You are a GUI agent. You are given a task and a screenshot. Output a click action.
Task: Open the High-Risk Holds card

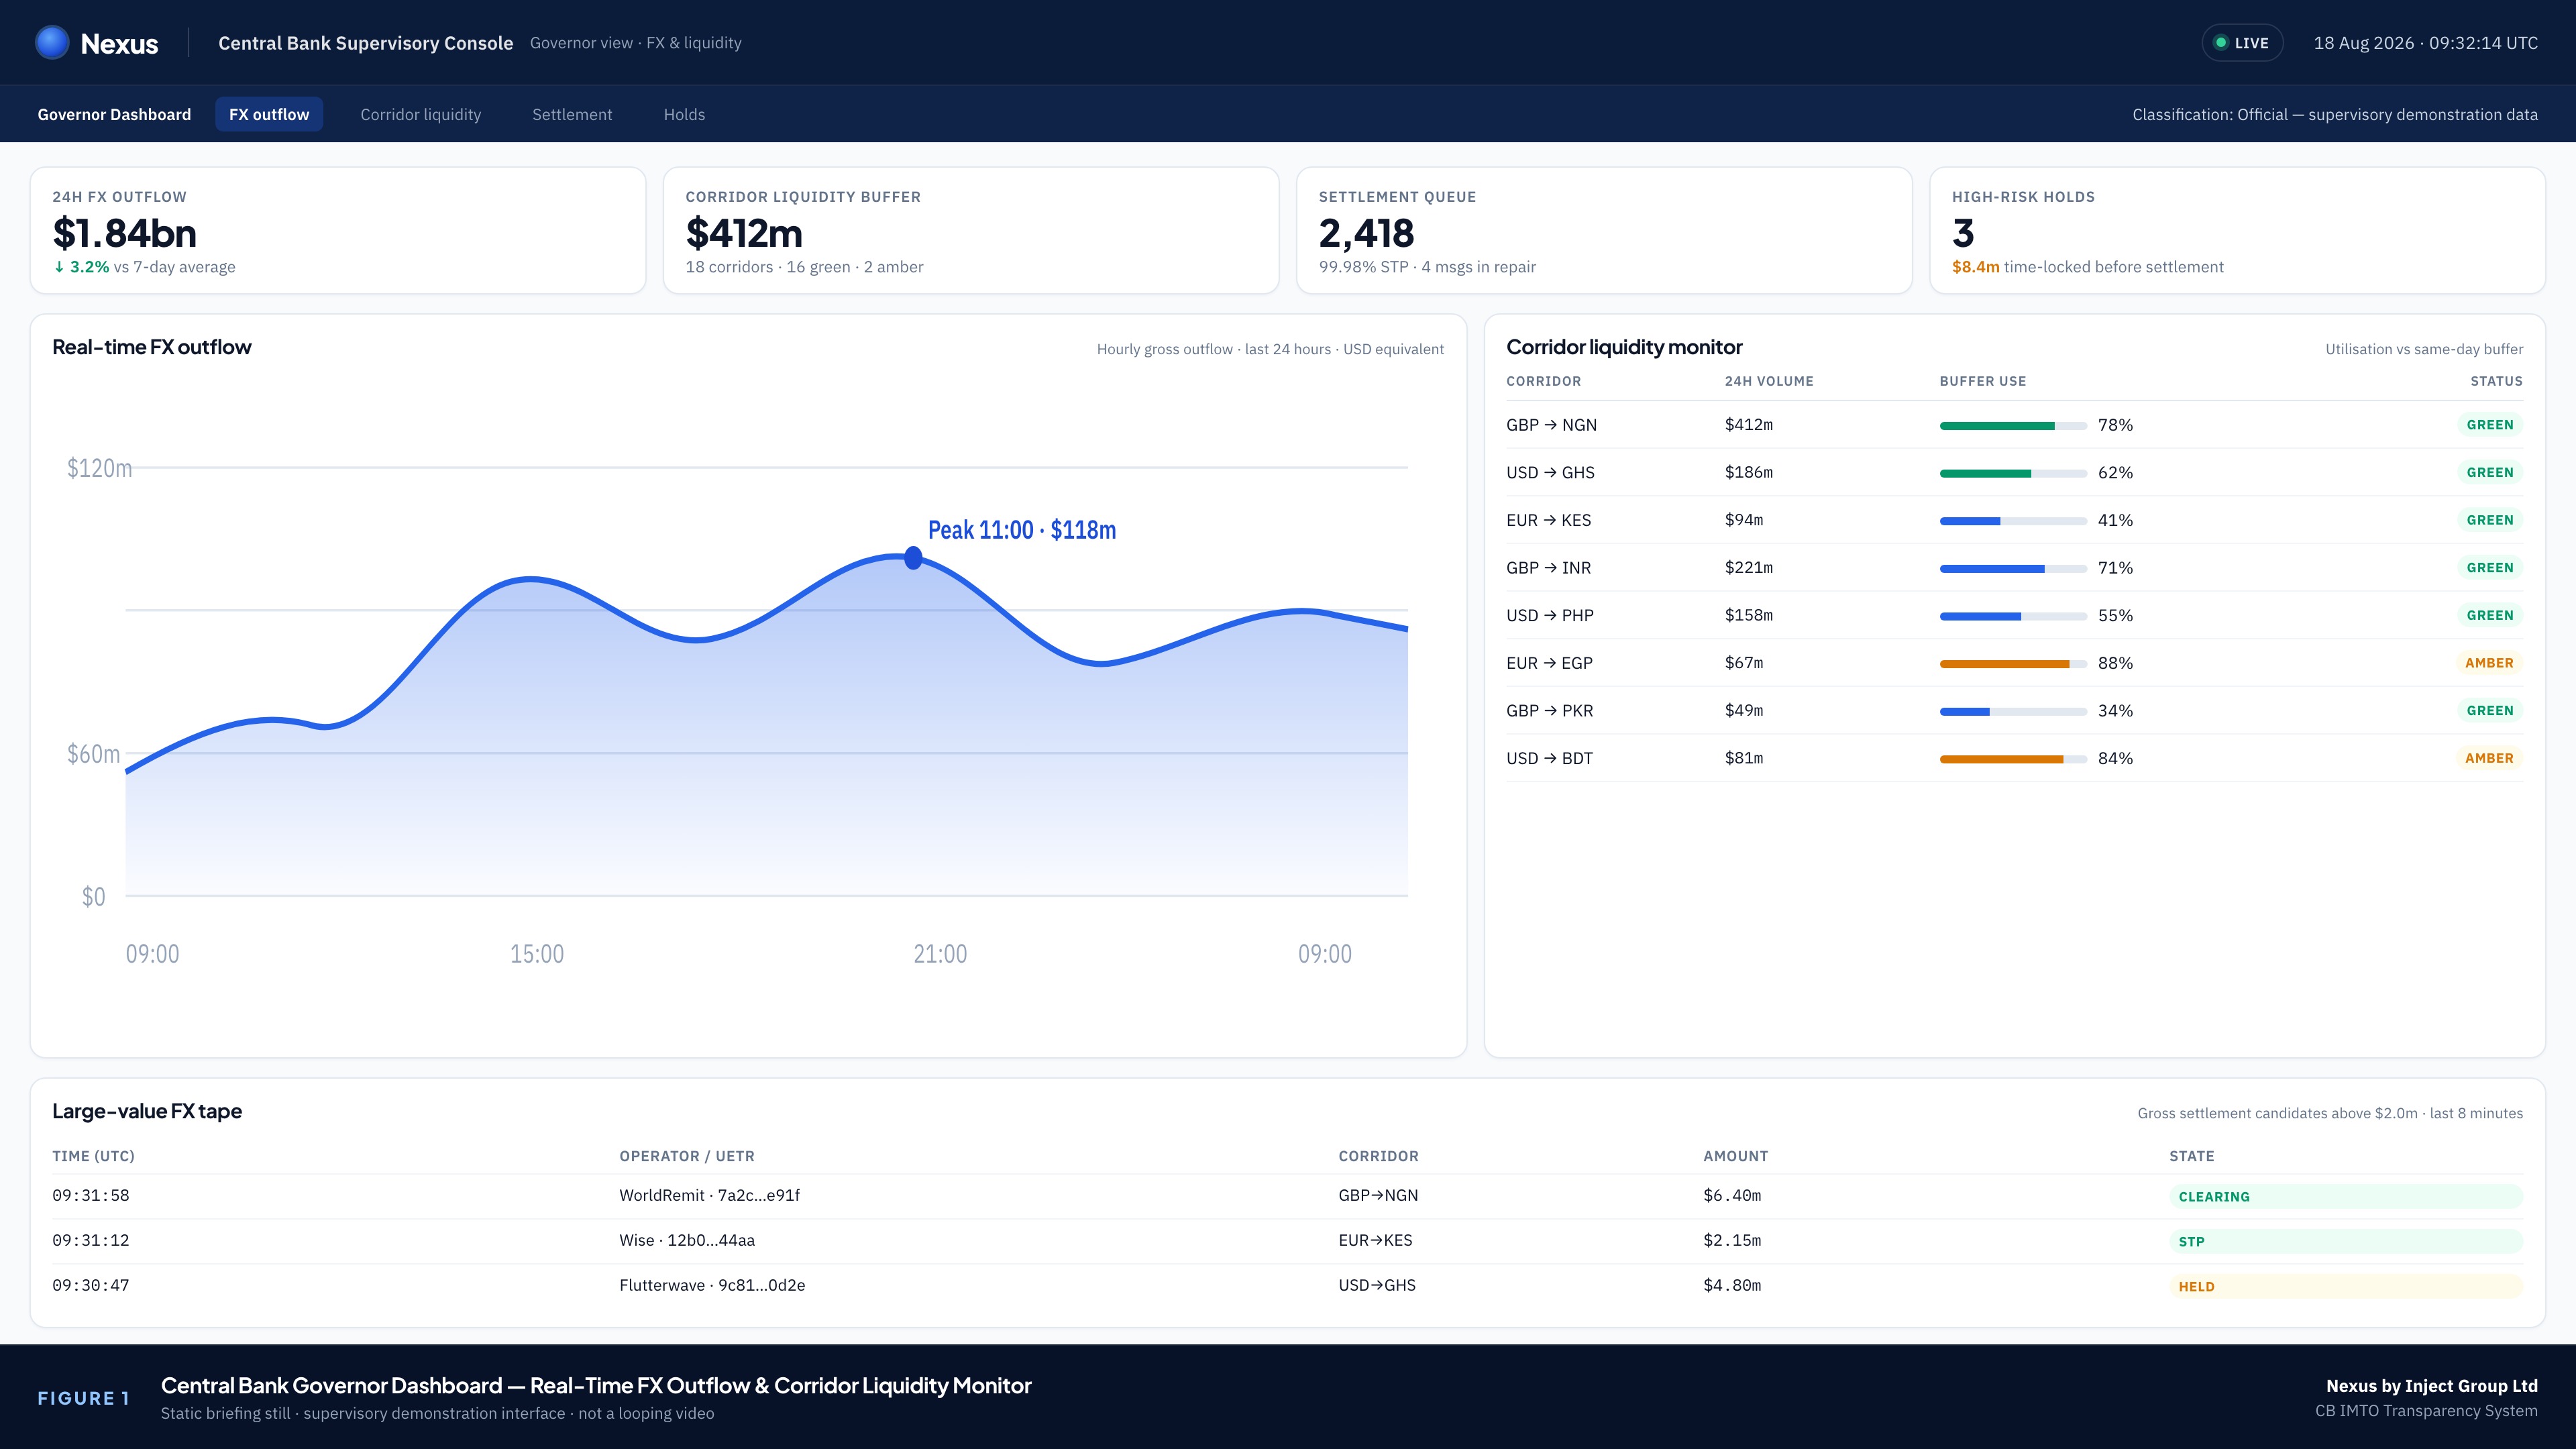pos(2237,231)
